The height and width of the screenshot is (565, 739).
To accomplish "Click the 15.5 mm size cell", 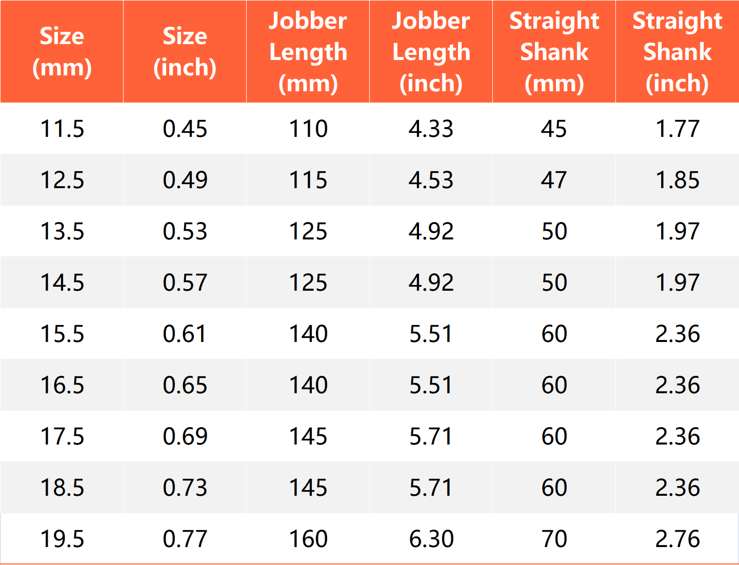I will tap(62, 334).
